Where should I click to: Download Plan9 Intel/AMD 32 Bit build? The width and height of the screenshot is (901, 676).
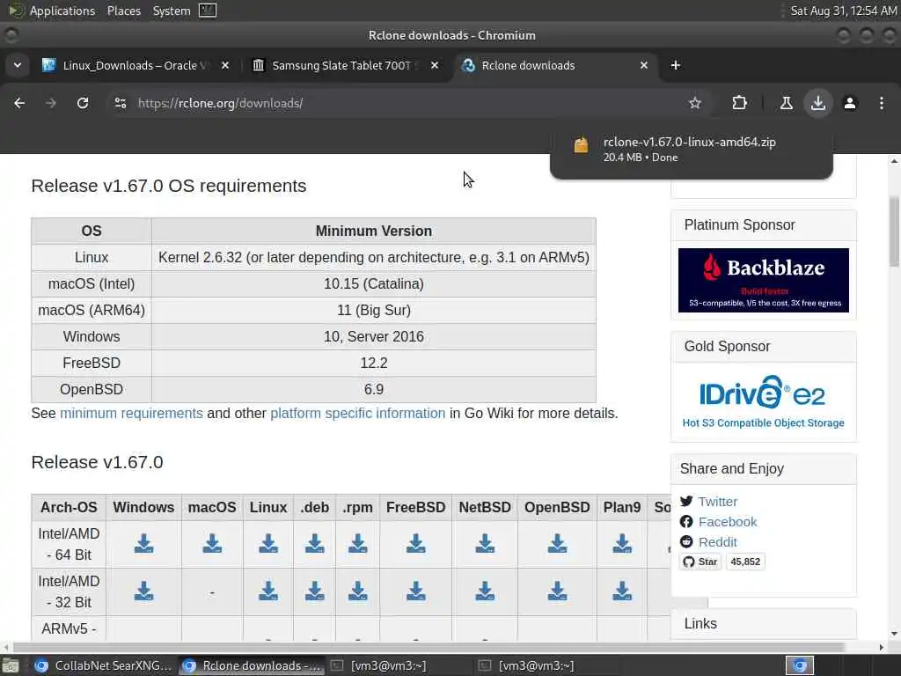pos(622,591)
